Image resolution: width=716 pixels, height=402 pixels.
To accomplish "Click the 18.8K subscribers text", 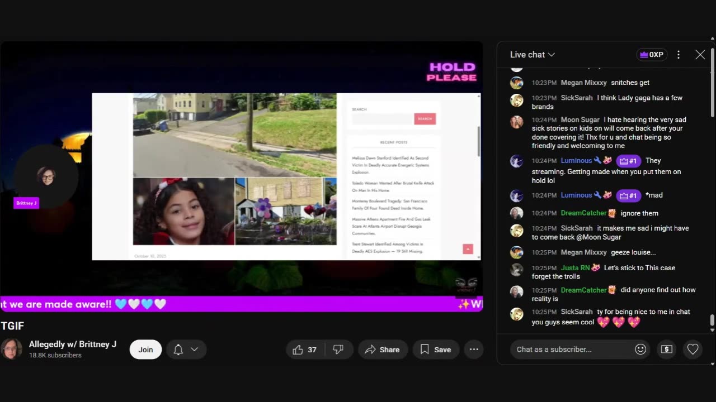I will click(x=55, y=355).
